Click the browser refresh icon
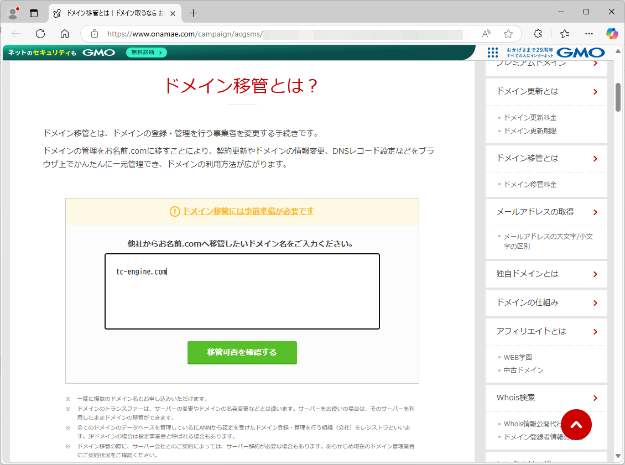 point(40,33)
